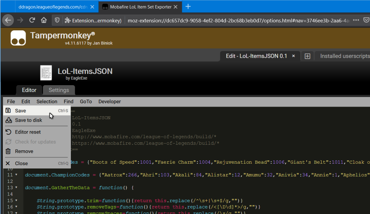Click the document.ChampionCodes code text
This screenshot has width=370, height=214.
coord(57,175)
